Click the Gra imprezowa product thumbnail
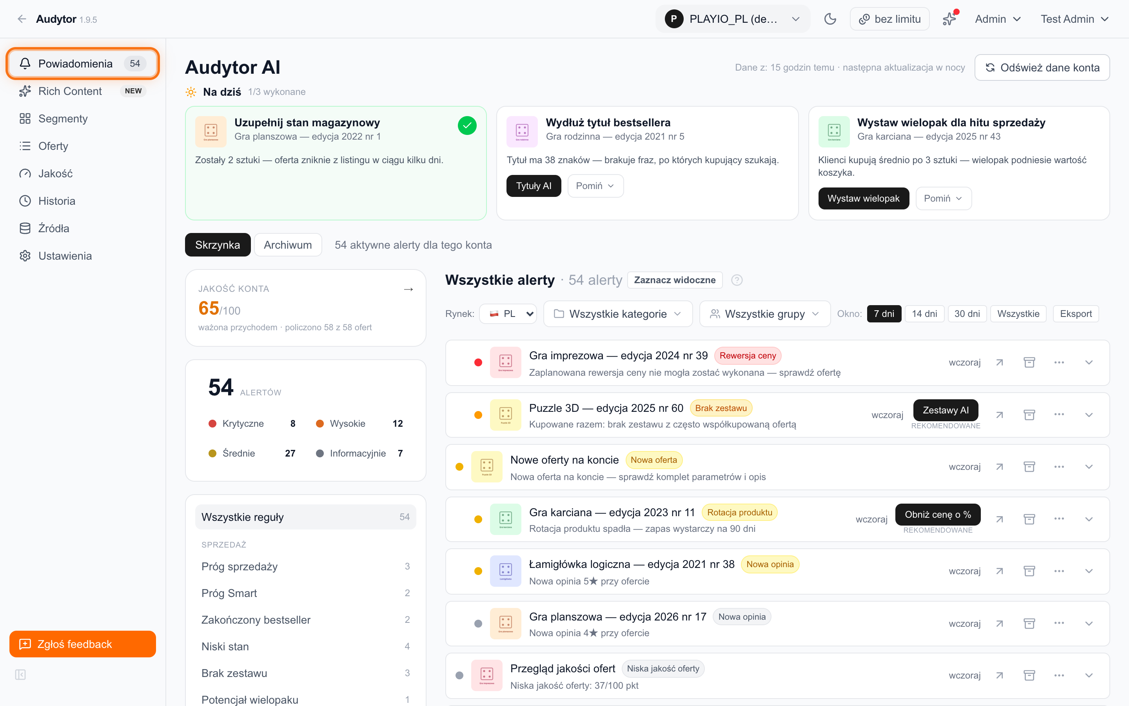Image resolution: width=1129 pixels, height=706 pixels. (505, 362)
